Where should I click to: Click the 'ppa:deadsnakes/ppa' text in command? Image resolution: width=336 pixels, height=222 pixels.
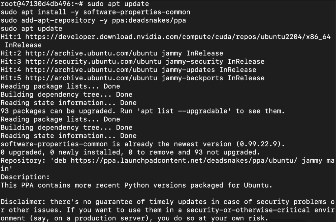click(149, 20)
